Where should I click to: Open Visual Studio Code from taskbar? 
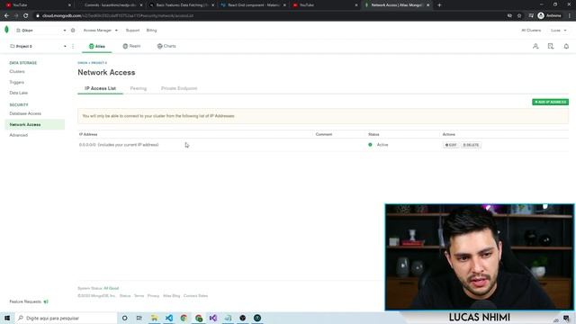(x=169, y=318)
